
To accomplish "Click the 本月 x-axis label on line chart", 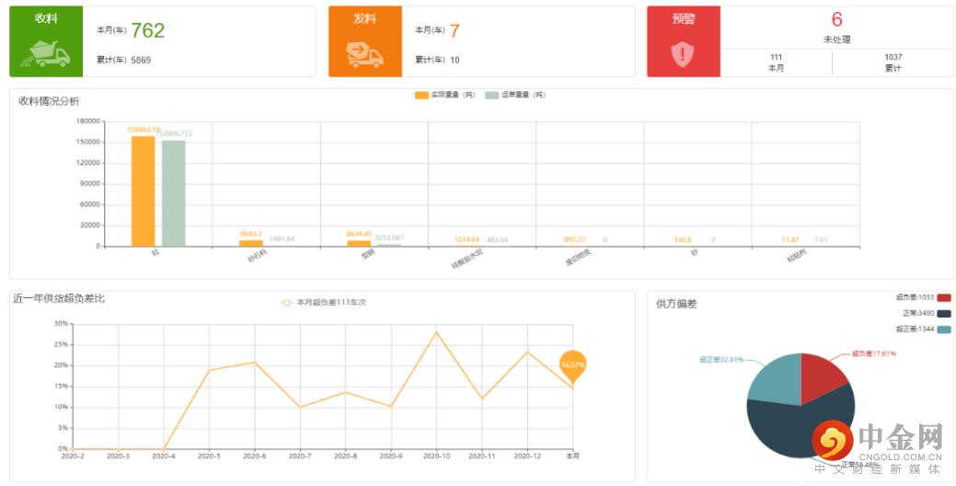I will coord(572,456).
